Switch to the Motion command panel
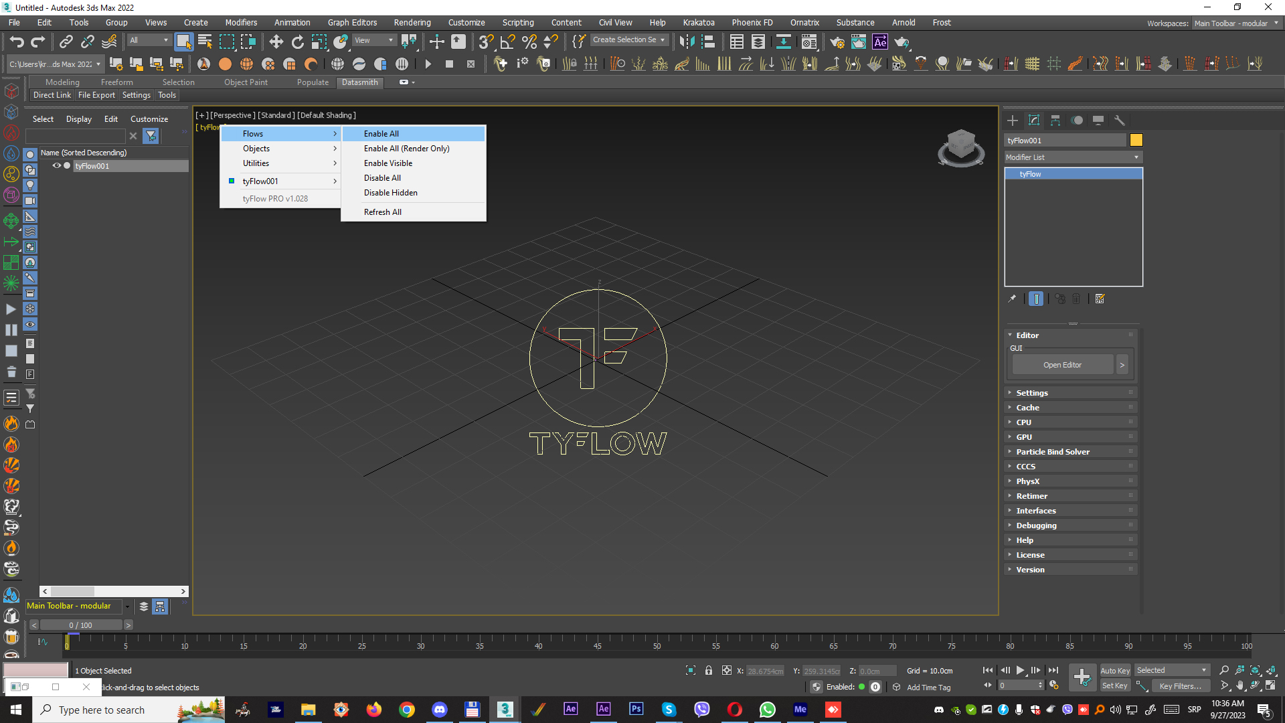The width and height of the screenshot is (1285, 723). (1077, 120)
